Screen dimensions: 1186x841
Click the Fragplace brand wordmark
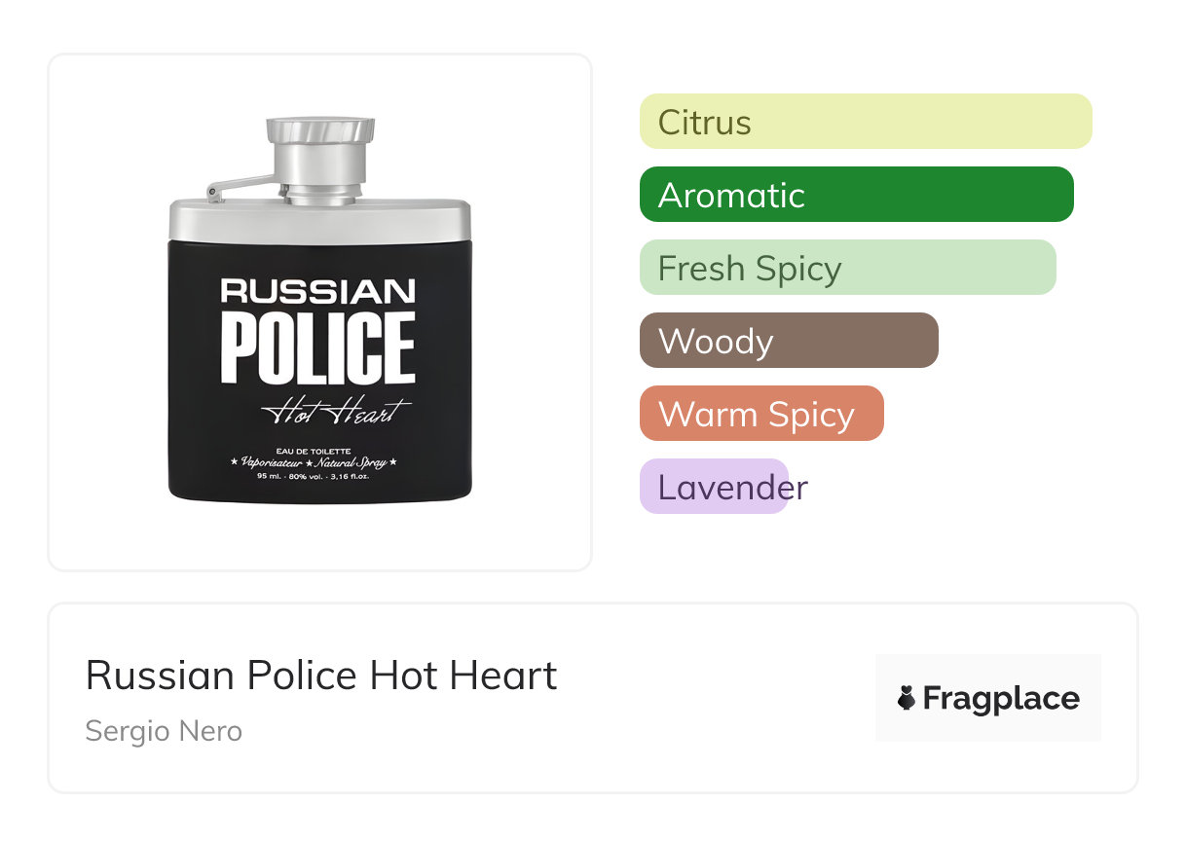(x=1001, y=698)
